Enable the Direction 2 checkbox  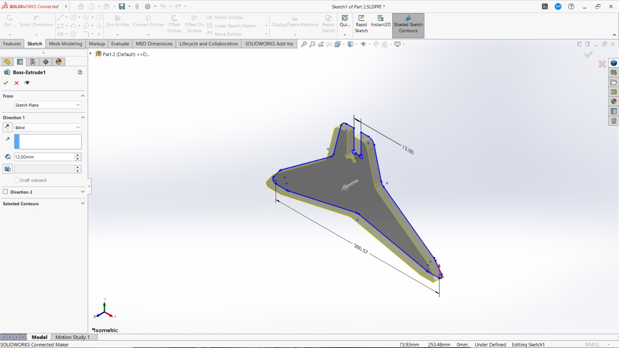tap(5, 192)
